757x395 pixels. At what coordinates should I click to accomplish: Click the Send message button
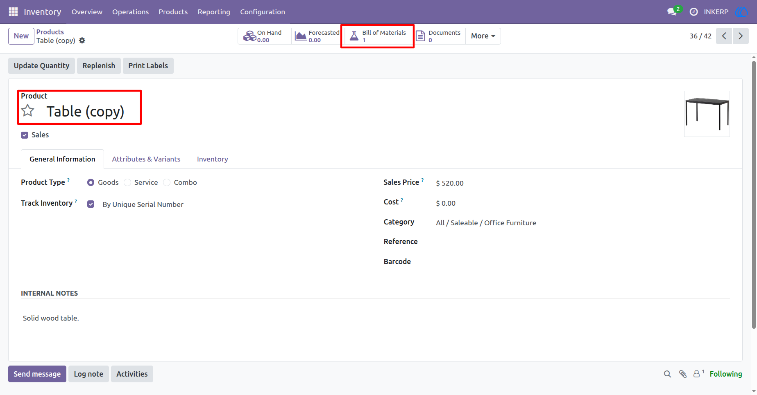pos(37,374)
